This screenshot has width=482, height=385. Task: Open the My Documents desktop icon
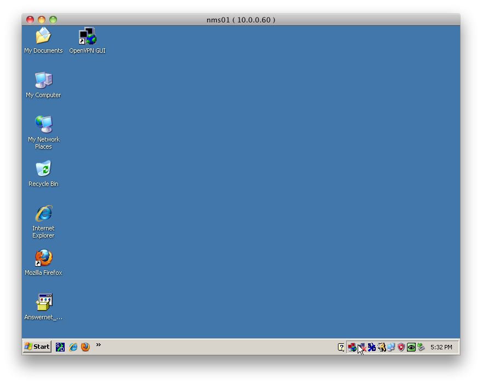(43, 41)
